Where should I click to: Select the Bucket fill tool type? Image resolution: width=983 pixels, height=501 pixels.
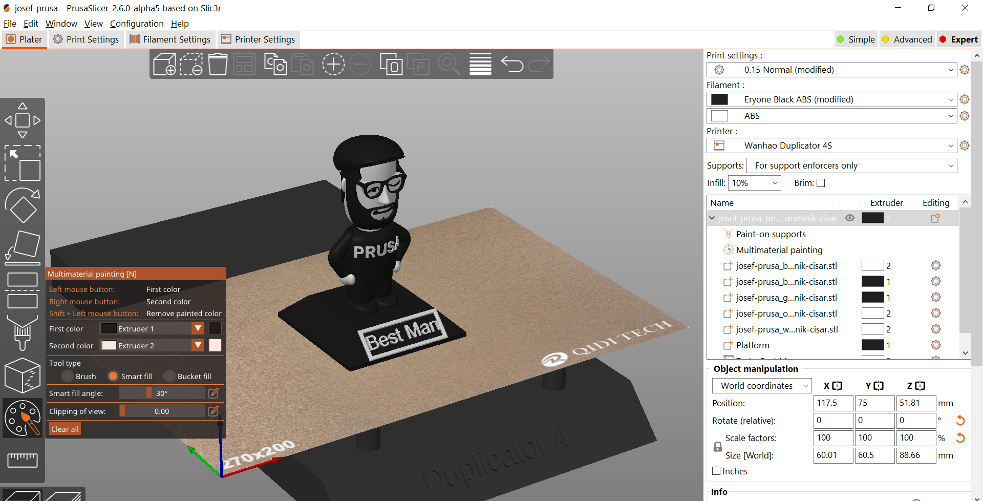click(x=169, y=376)
